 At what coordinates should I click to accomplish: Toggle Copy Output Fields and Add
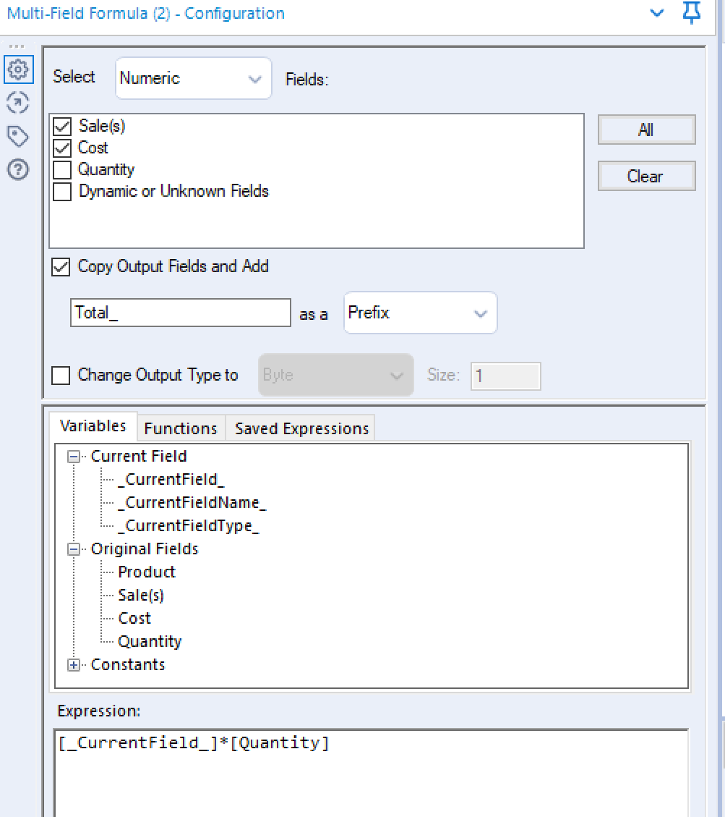pyautogui.click(x=61, y=267)
